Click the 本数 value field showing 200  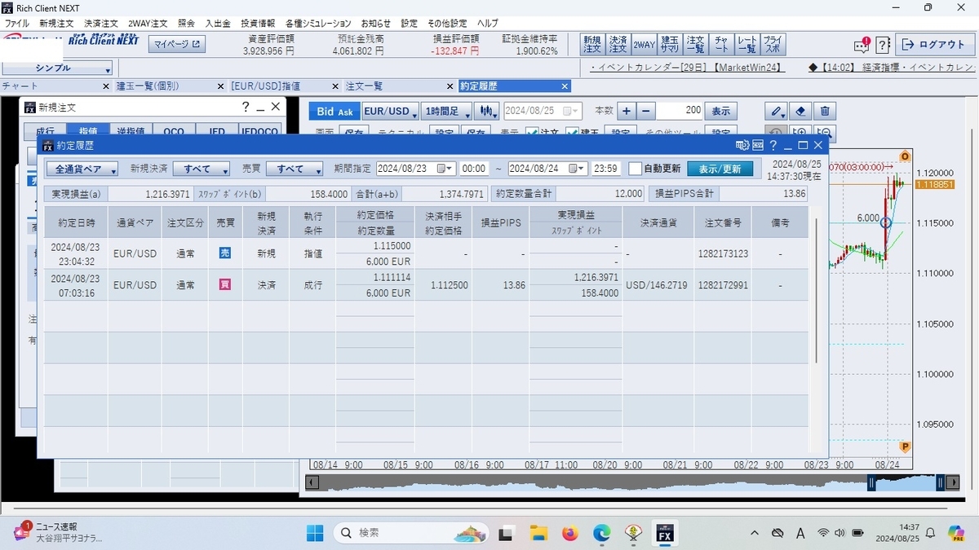click(680, 111)
